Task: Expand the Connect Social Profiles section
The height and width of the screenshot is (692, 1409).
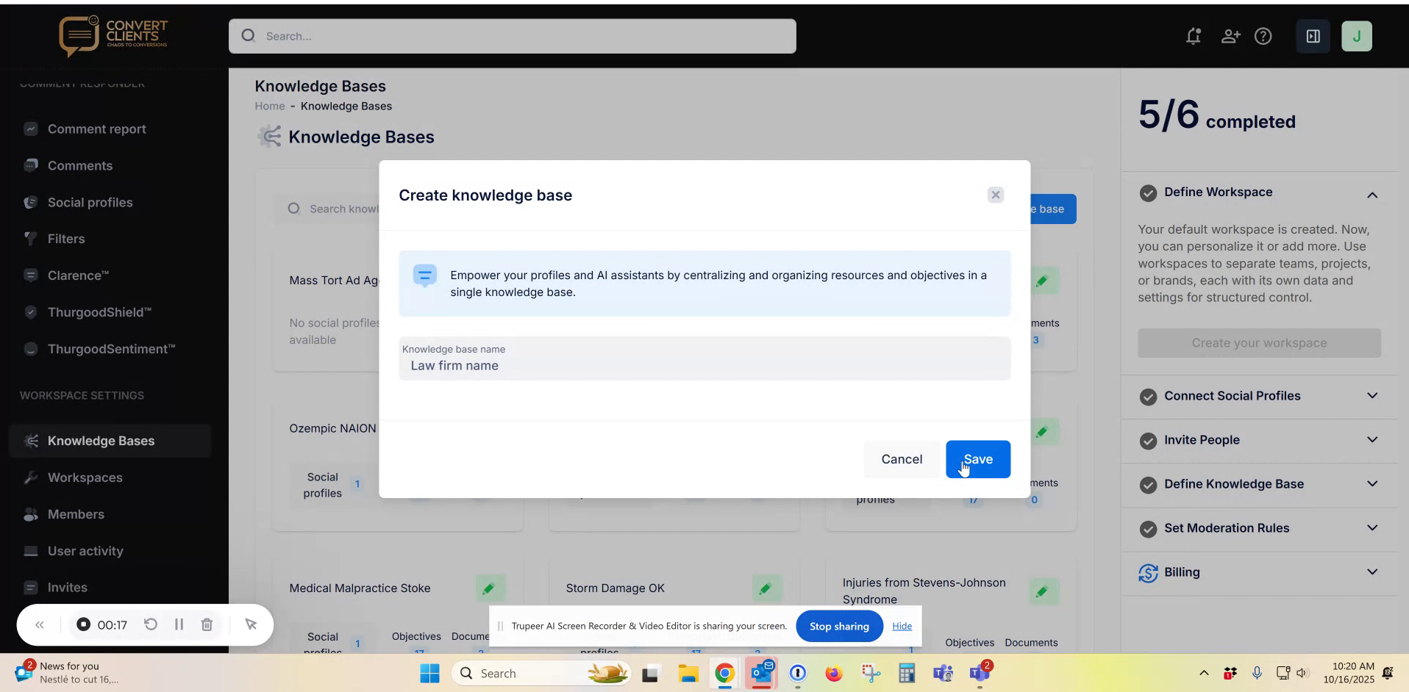Action: (1372, 396)
